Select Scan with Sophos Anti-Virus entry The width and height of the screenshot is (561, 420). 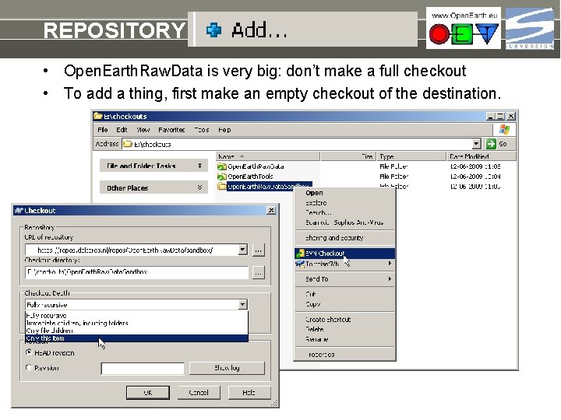pyautogui.click(x=344, y=222)
